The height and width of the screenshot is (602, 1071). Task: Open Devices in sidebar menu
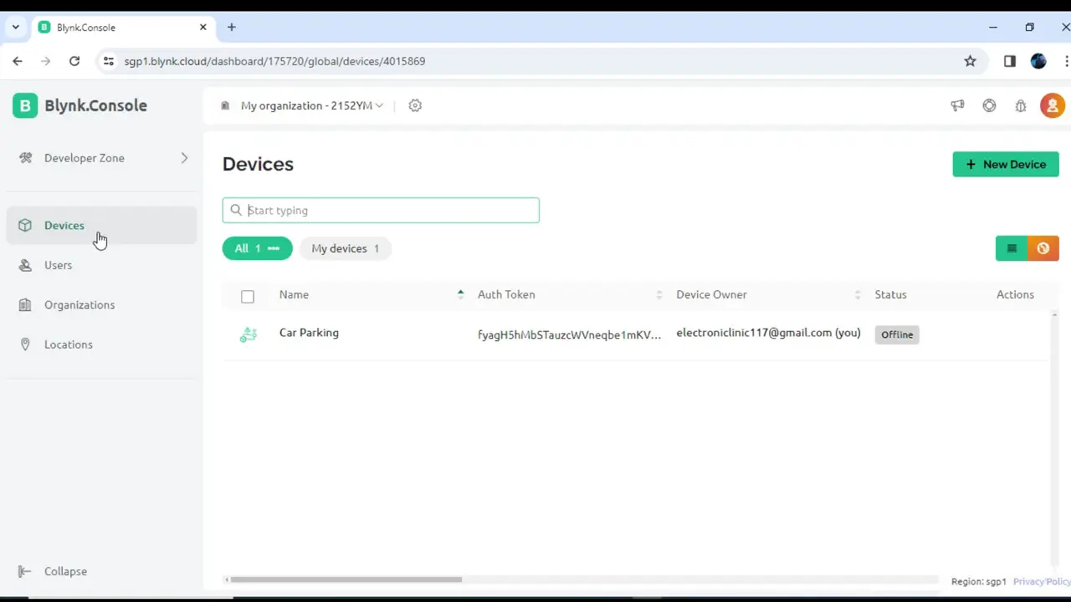click(x=102, y=225)
